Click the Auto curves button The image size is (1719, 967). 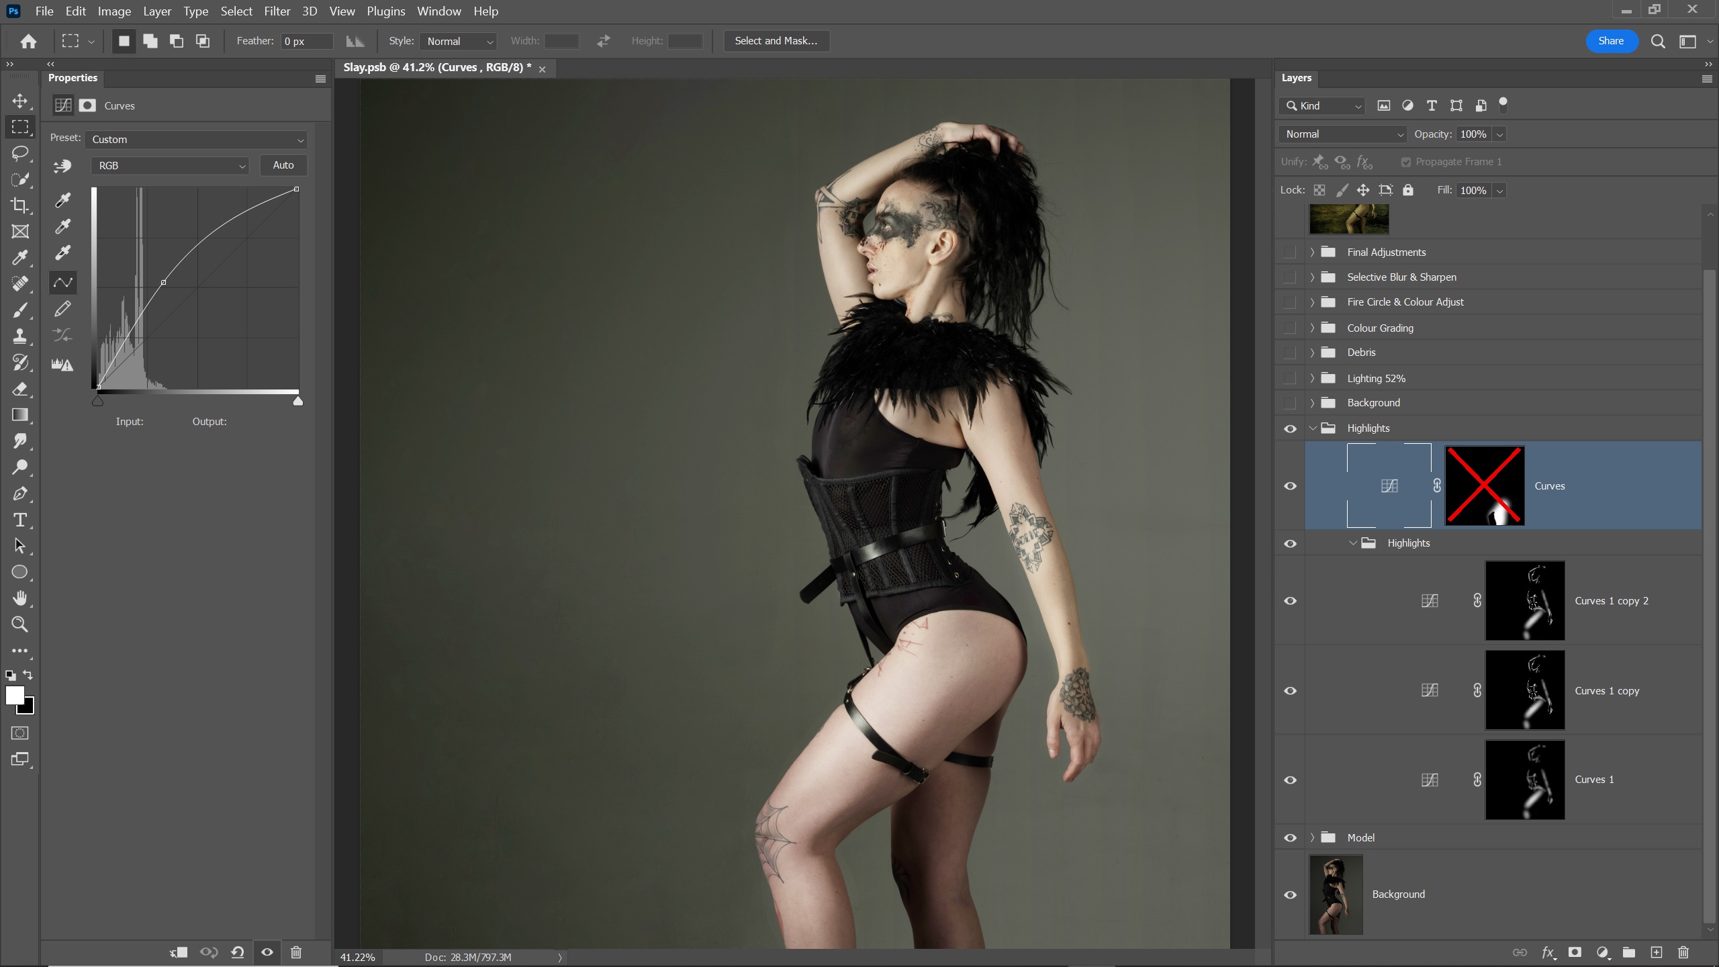(x=283, y=165)
